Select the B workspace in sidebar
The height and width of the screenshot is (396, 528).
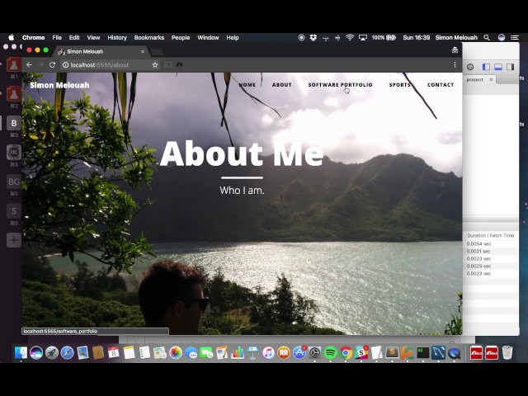14,123
